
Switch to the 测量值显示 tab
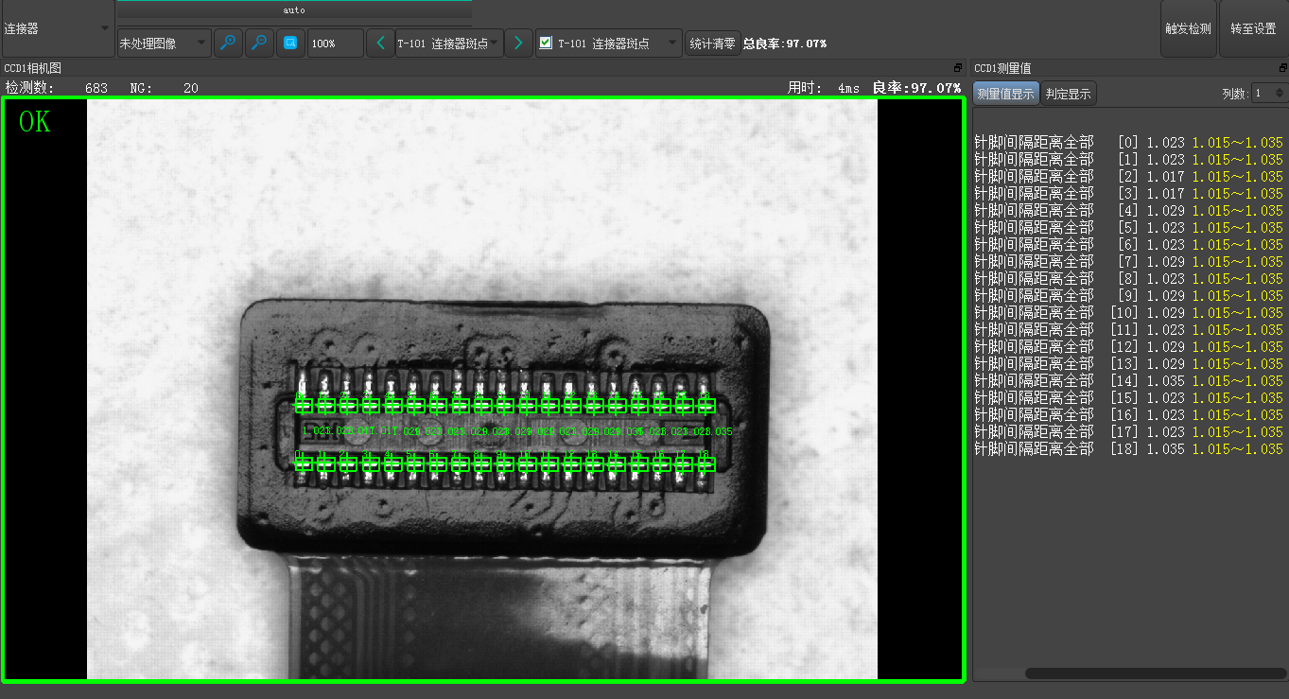point(1006,94)
